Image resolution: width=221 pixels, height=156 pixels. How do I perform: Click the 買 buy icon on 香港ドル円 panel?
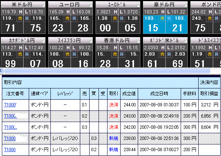coord(121,54)
